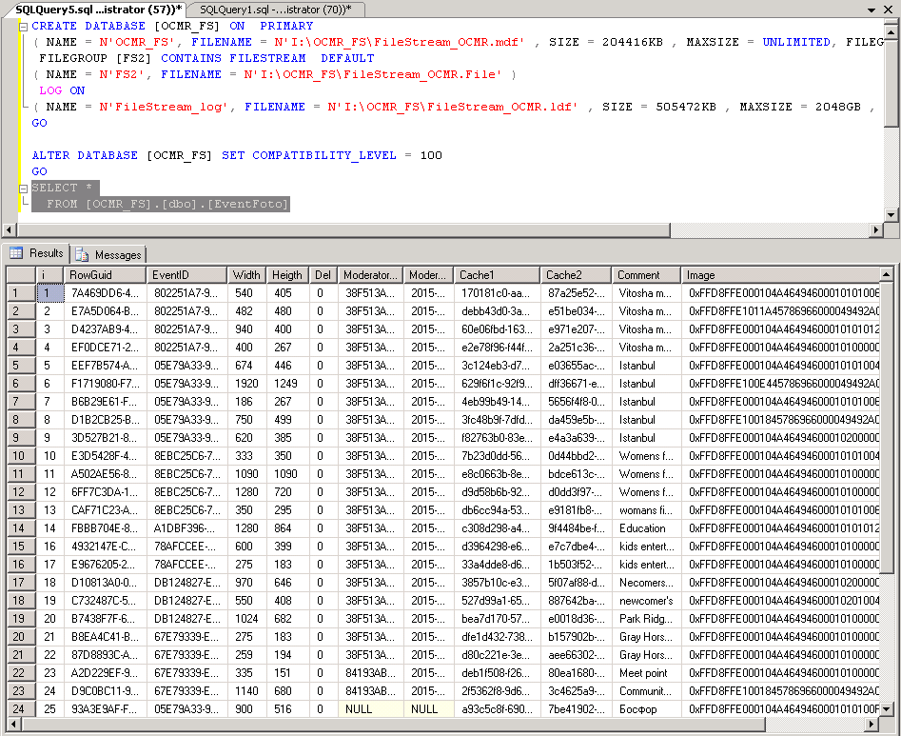
Task: Click the Comment cell 'Communit...'
Action: pyautogui.click(x=646, y=690)
